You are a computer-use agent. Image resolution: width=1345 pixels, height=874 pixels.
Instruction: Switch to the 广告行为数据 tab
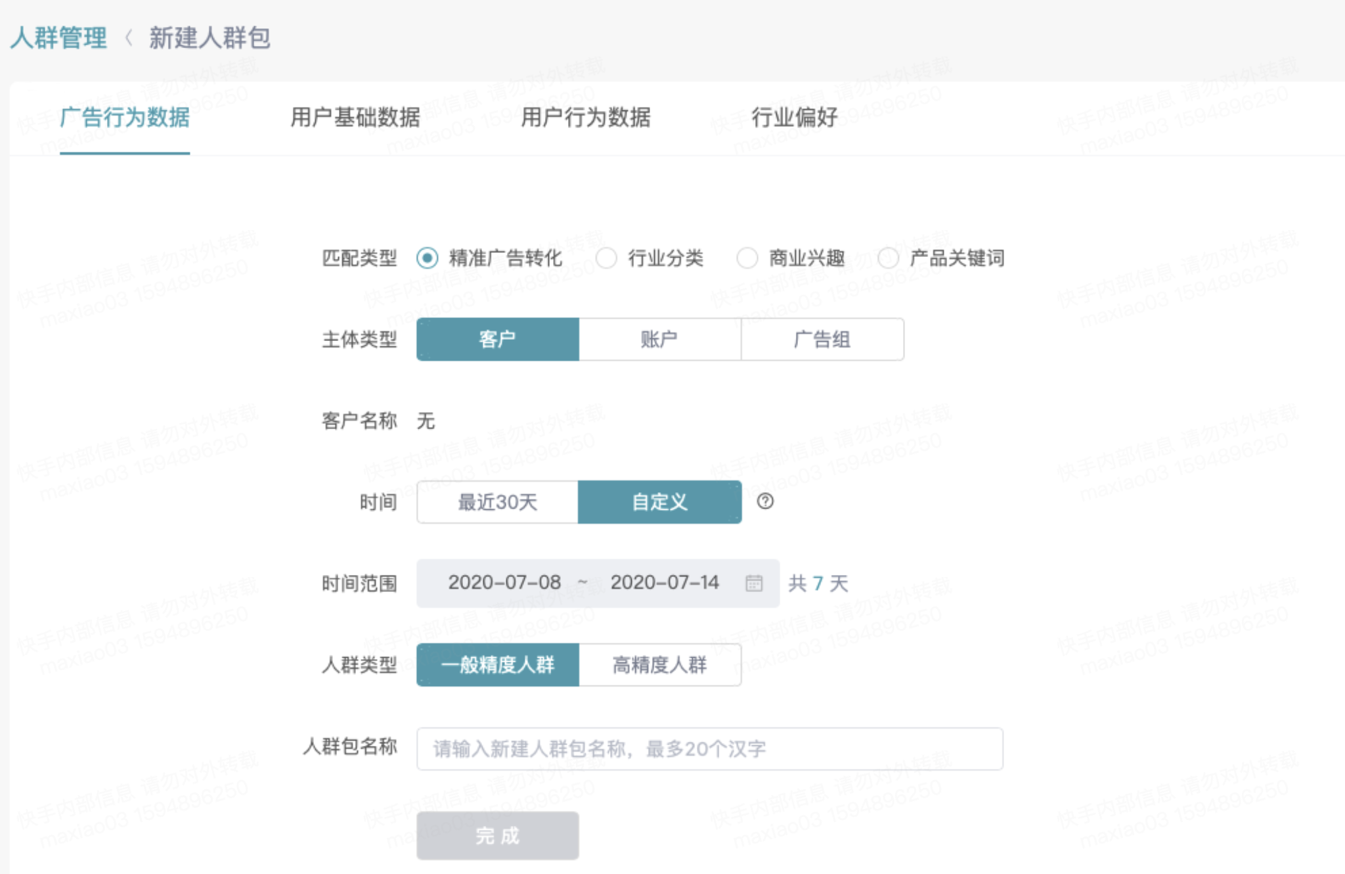125,118
